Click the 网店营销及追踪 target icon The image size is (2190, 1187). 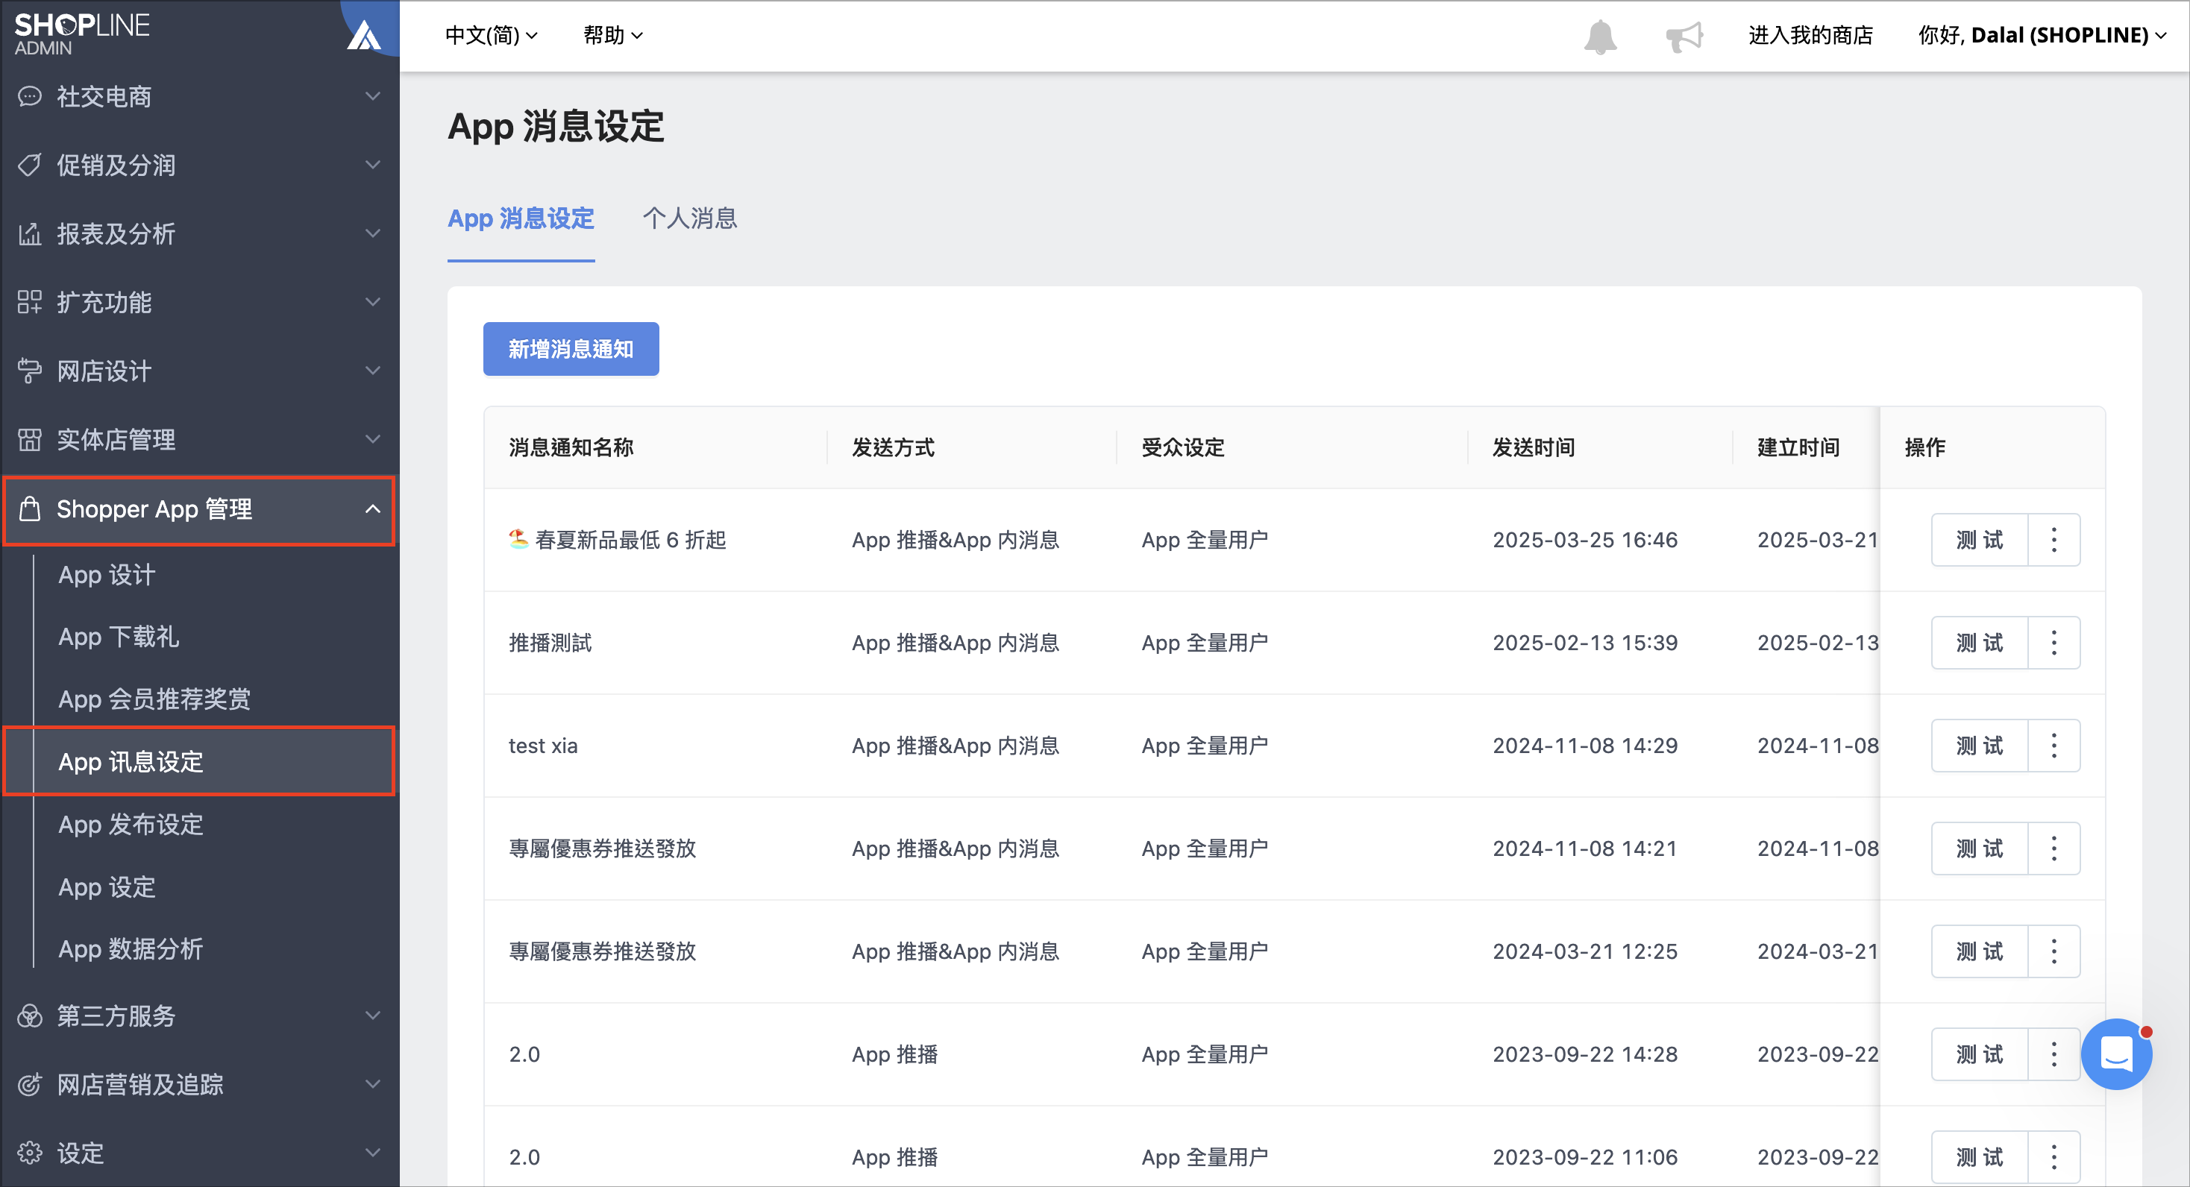click(x=30, y=1084)
